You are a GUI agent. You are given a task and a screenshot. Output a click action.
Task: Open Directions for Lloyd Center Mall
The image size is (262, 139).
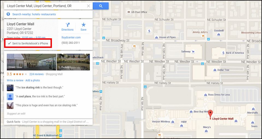click(67, 27)
